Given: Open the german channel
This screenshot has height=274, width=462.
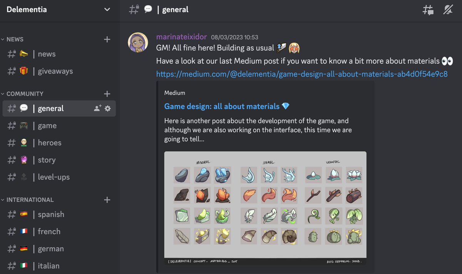Looking at the screenshot, I should tap(59, 249).
